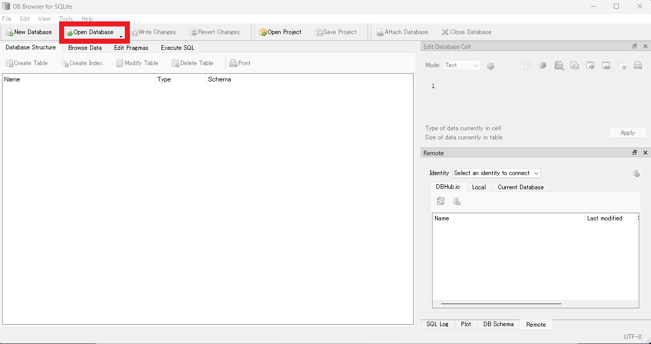This screenshot has width=651, height=344.
Task: Click the clone database icon beside refresh
Action: pyautogui.click(x=456, y=202)
